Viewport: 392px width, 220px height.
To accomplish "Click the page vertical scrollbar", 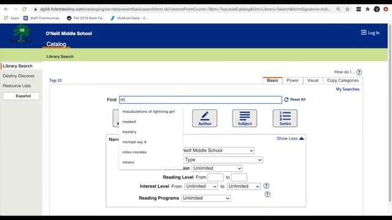I will click(x=390, y=112).
